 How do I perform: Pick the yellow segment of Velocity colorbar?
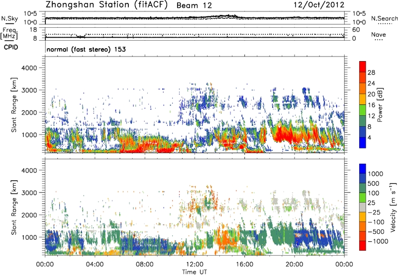pos(363,217)
